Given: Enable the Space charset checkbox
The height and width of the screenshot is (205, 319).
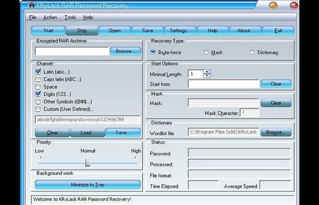Looking at the screenshot, I should tap(38, 87).
